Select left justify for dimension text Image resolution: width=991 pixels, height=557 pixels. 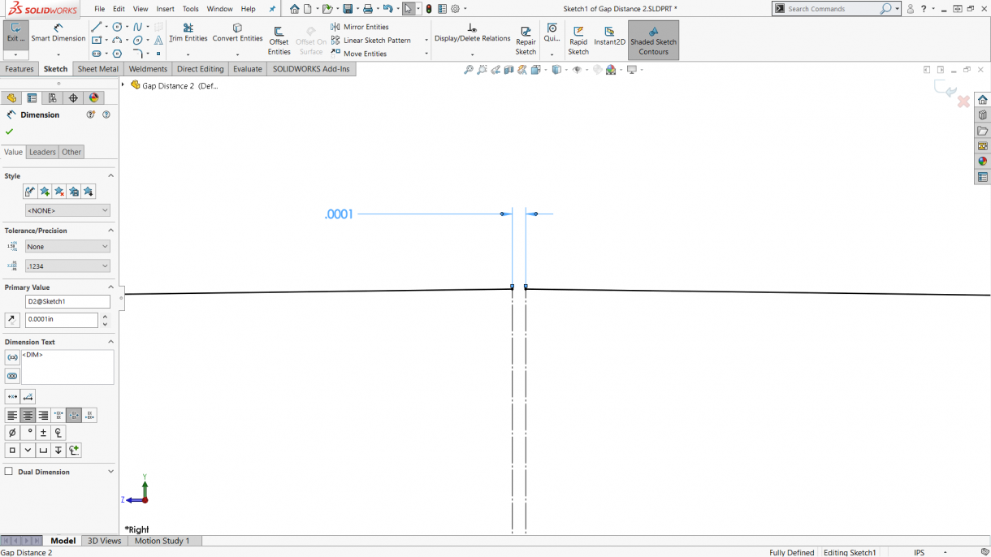[12, 416]
